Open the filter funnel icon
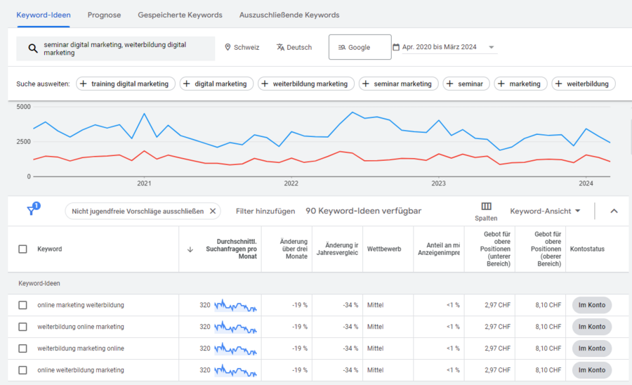The width and height of the screenshot is (632, 385). click(32, 211)
